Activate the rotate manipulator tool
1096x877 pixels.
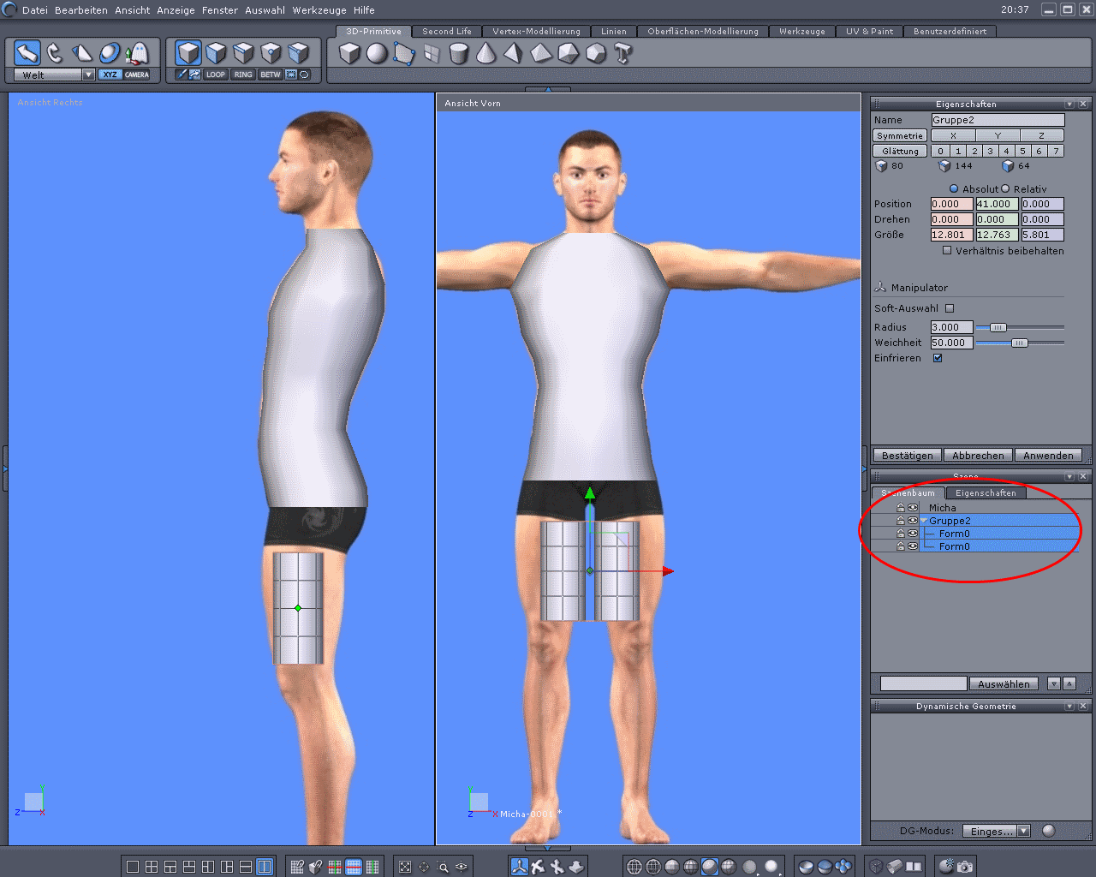(55, 53)
